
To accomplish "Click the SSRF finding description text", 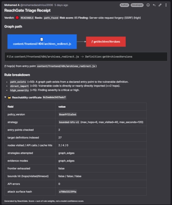I will tap(115, 18).
